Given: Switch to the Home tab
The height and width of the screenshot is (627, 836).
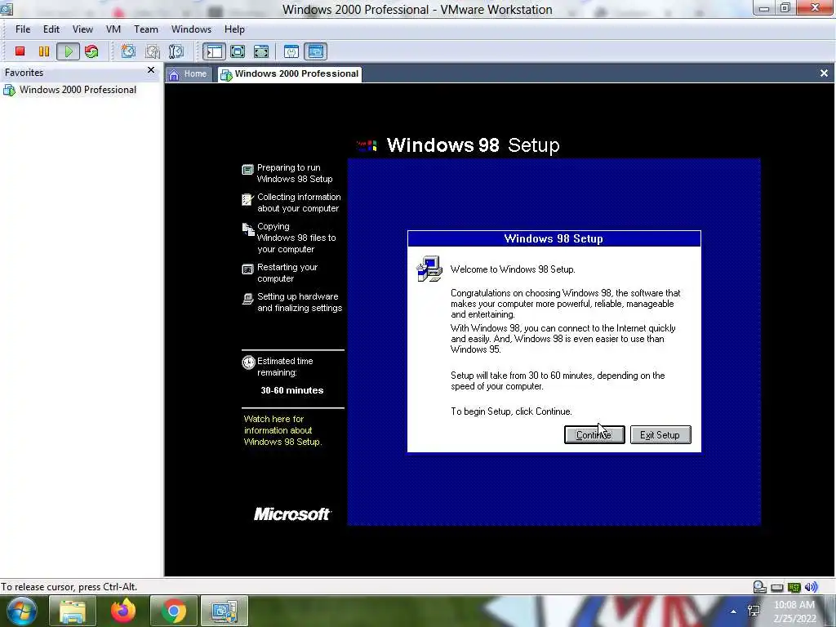Looking at the screenshot, I should [189, 74].
